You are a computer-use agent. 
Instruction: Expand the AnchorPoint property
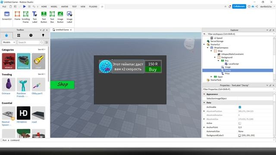tap(204, 127)
